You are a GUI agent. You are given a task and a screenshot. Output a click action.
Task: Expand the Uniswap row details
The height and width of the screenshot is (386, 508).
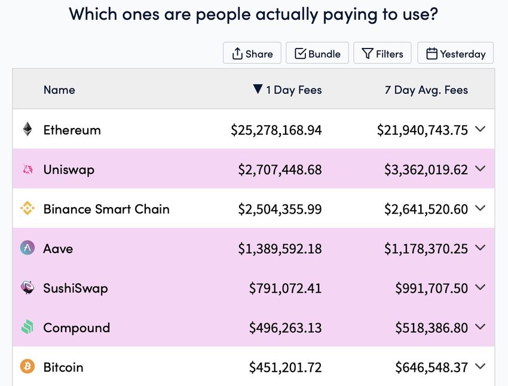(480, 169)
